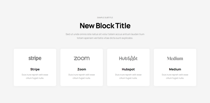Click the bold Stripe card heading
Screen dimensions: 210x103
pyautogui.click(x=35, y=69)
